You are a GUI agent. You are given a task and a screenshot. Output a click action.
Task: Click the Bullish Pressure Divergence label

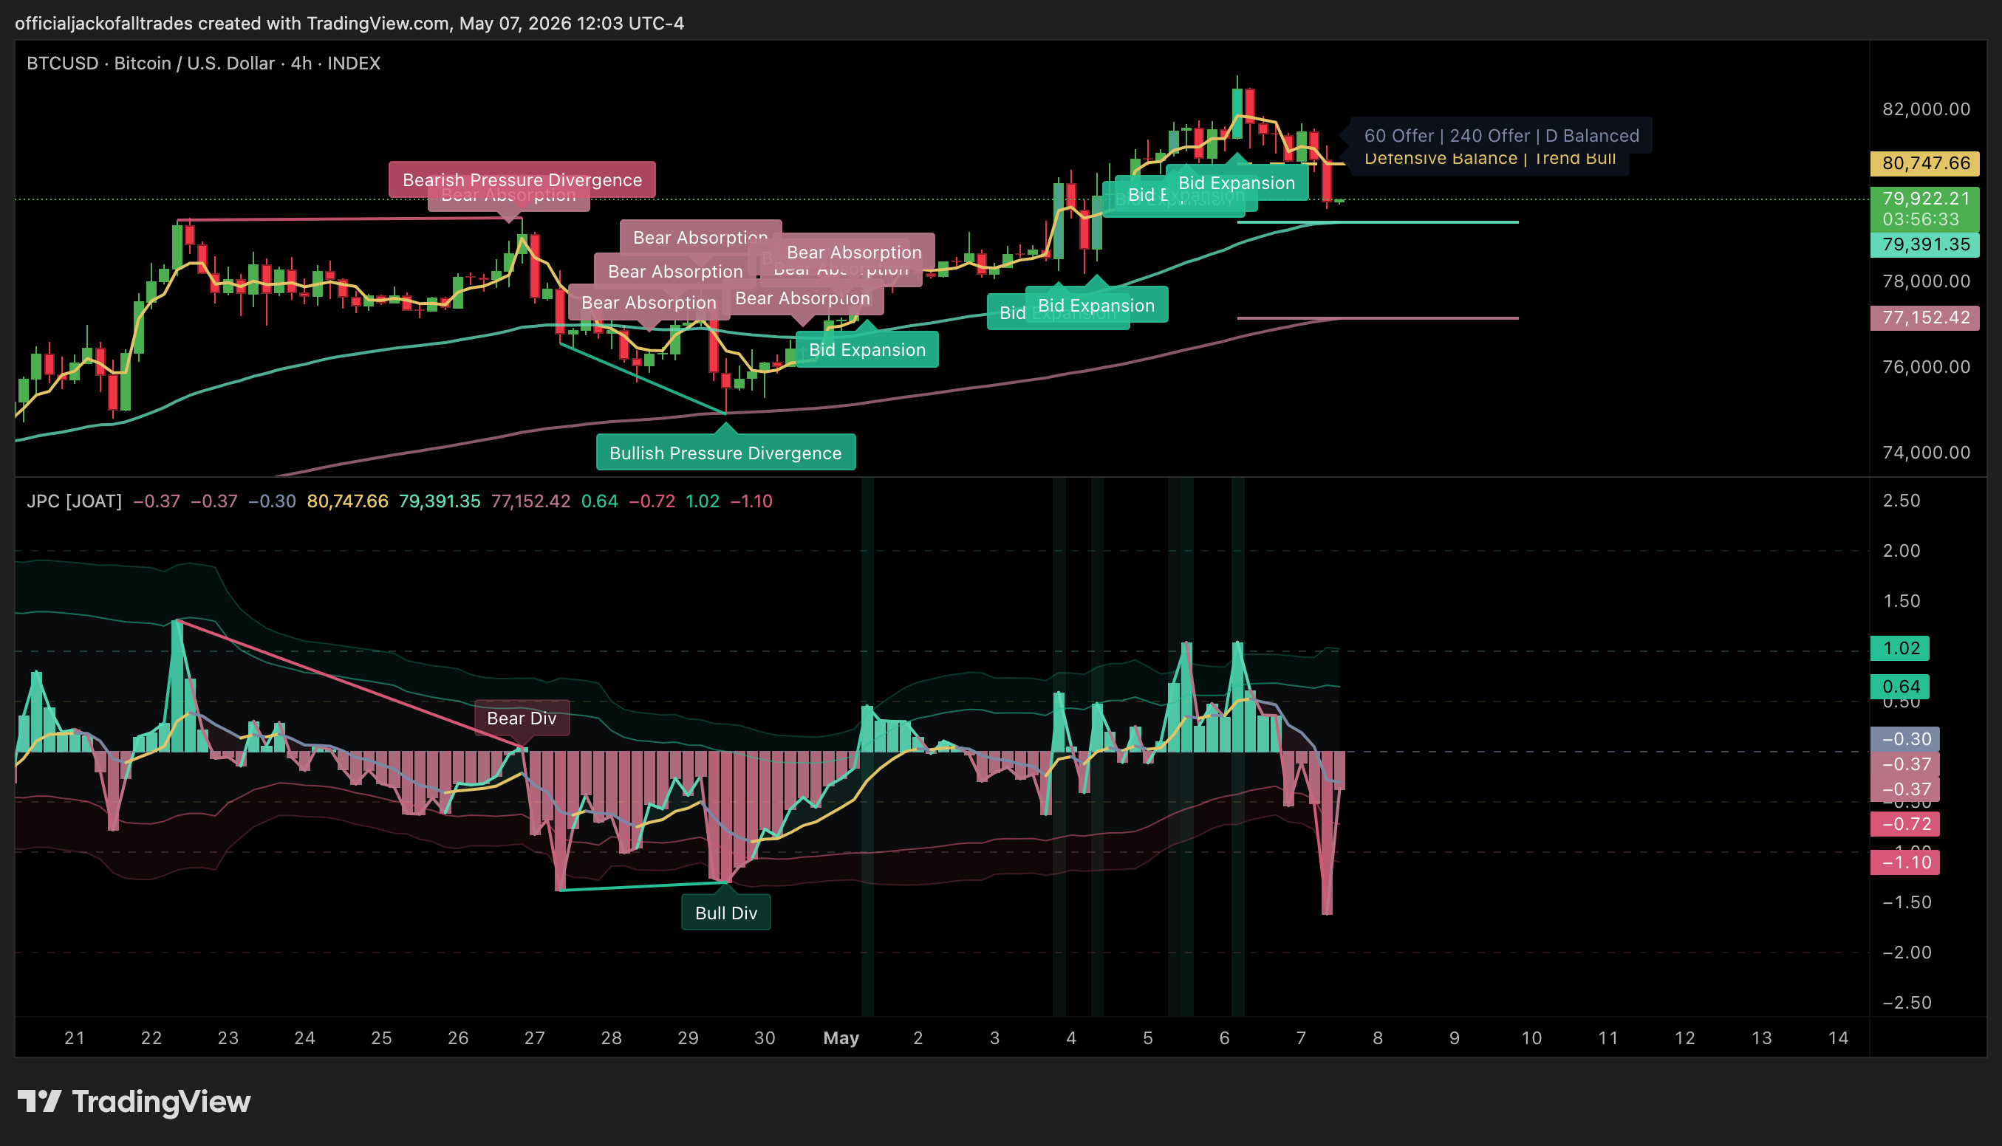(x=725, y=453)
